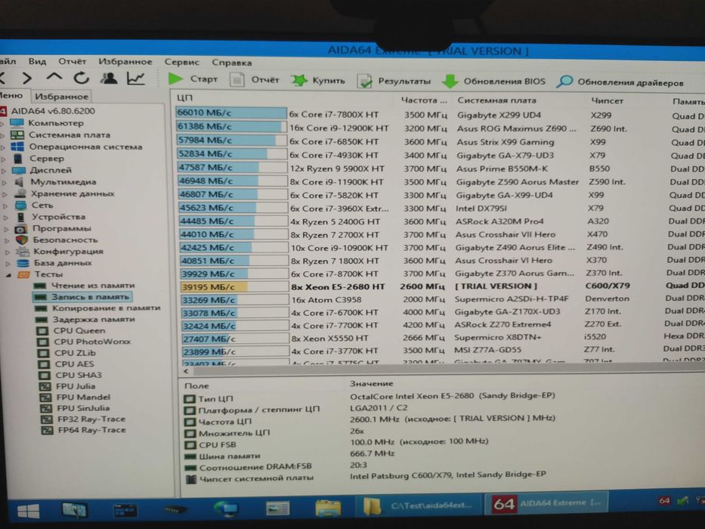Open CPU ZLib benchmark
Screen dimensions: 705x529
(x=75, y=353)
